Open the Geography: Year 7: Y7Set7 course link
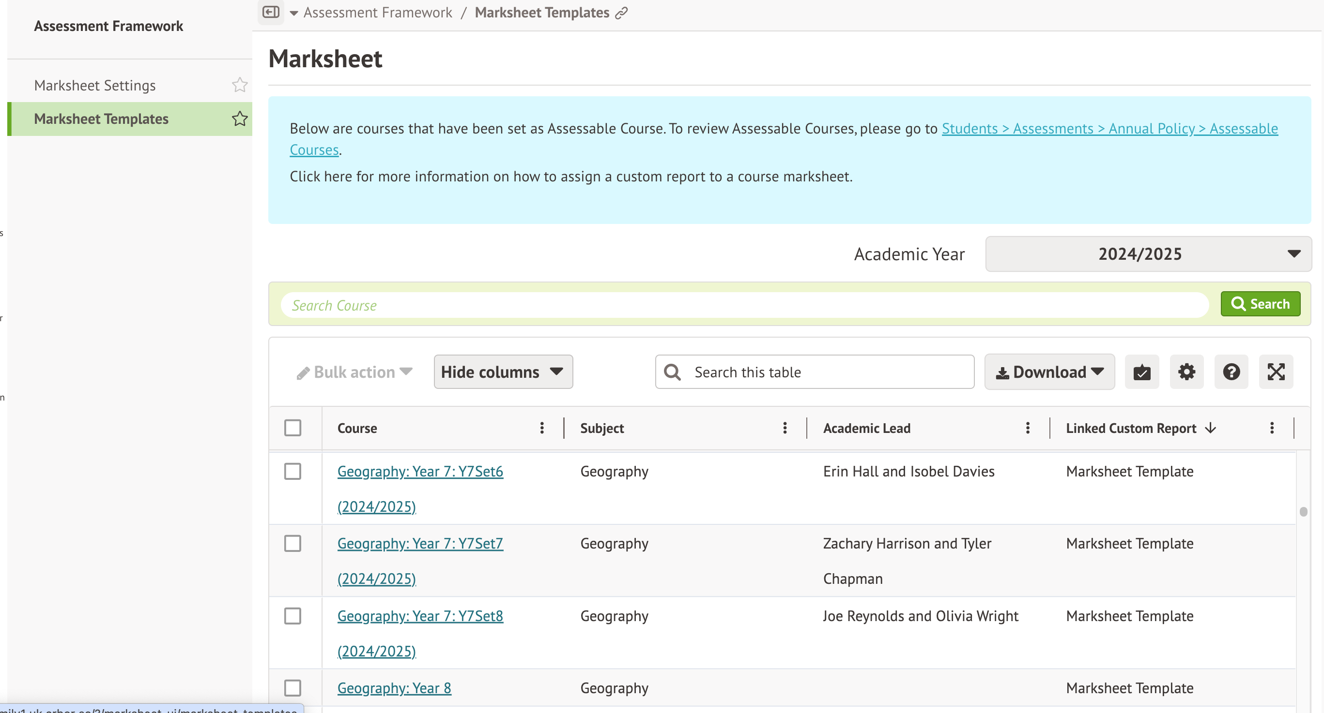Viewport: 1324px width, 713px height. pyautogui.click(x=420, y=543)
